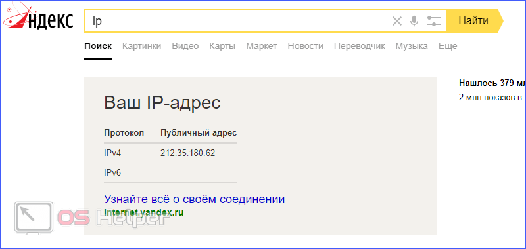Click the Публичный адрес column header
The image size is (526, 249).
point(199,133)
